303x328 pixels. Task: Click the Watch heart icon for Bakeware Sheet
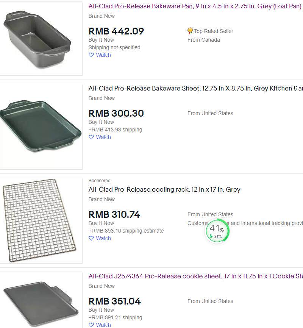91,137
